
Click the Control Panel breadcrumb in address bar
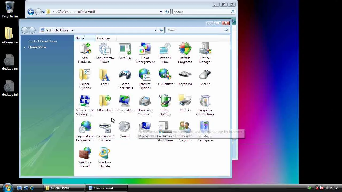pos(60,30)
